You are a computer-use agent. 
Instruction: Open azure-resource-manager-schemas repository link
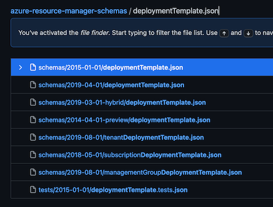click(x=69, y=11)
